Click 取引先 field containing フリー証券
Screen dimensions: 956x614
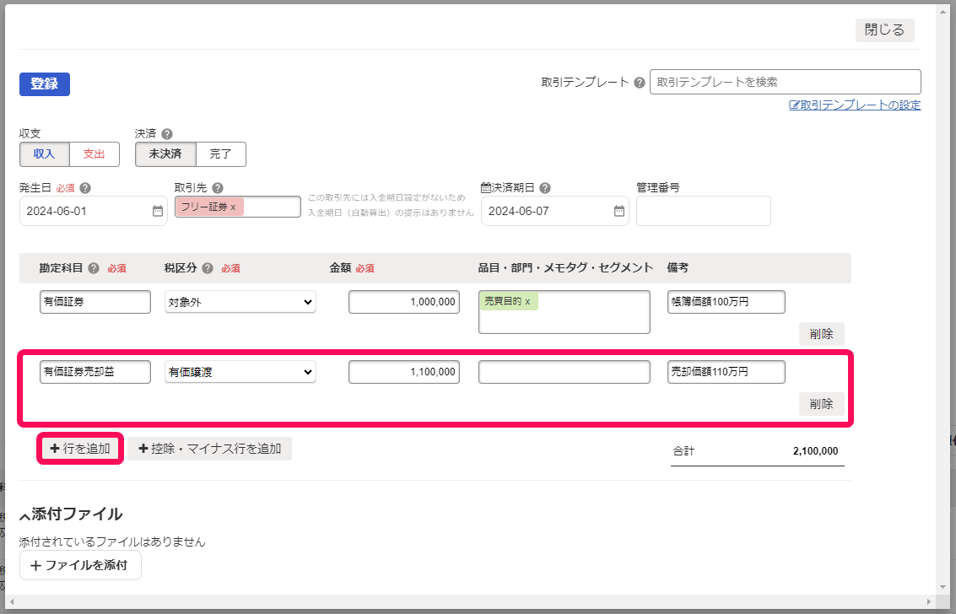[238, 207]
